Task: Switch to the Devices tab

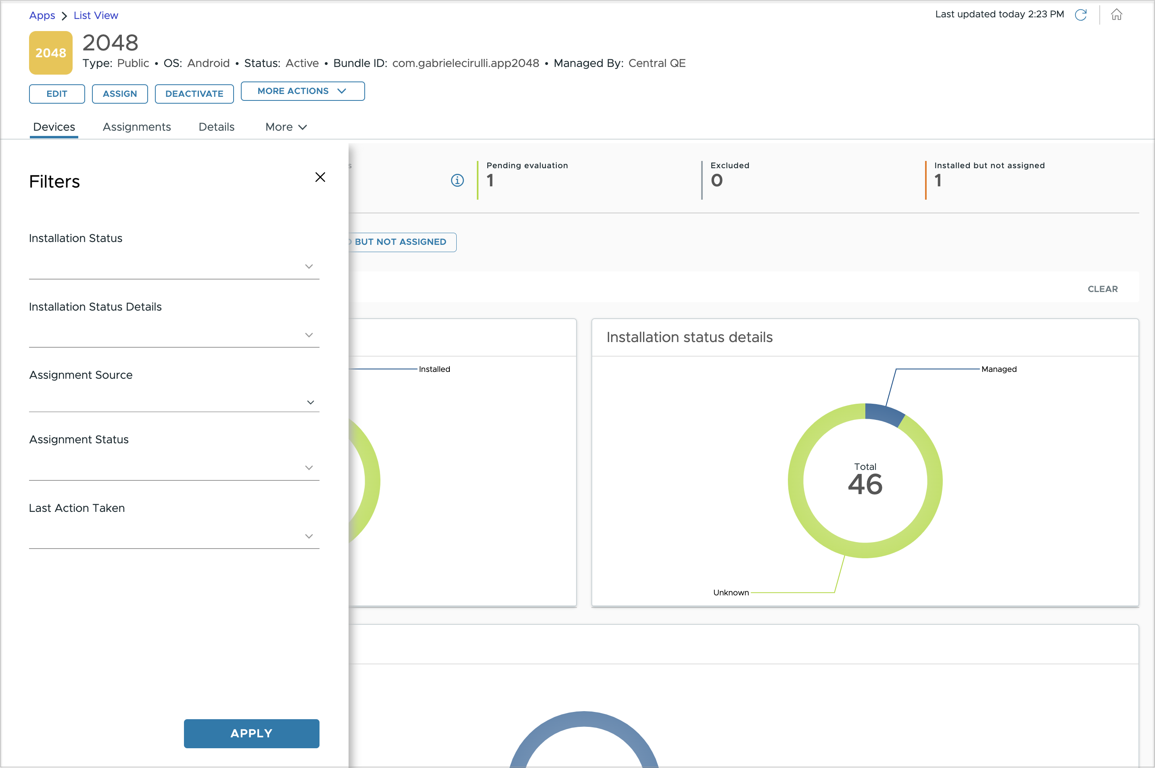Action: (54, 127)
